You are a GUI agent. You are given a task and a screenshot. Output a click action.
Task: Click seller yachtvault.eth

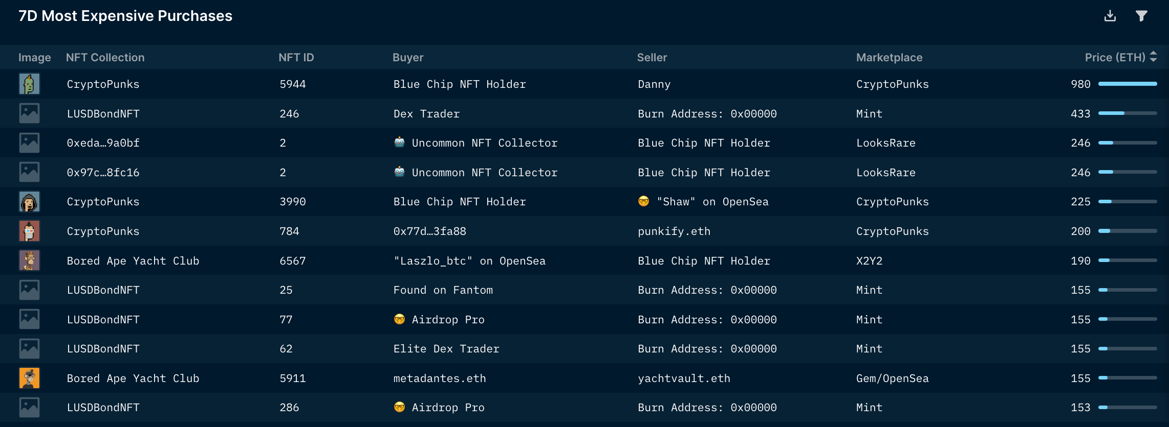[x=684, y=378]
